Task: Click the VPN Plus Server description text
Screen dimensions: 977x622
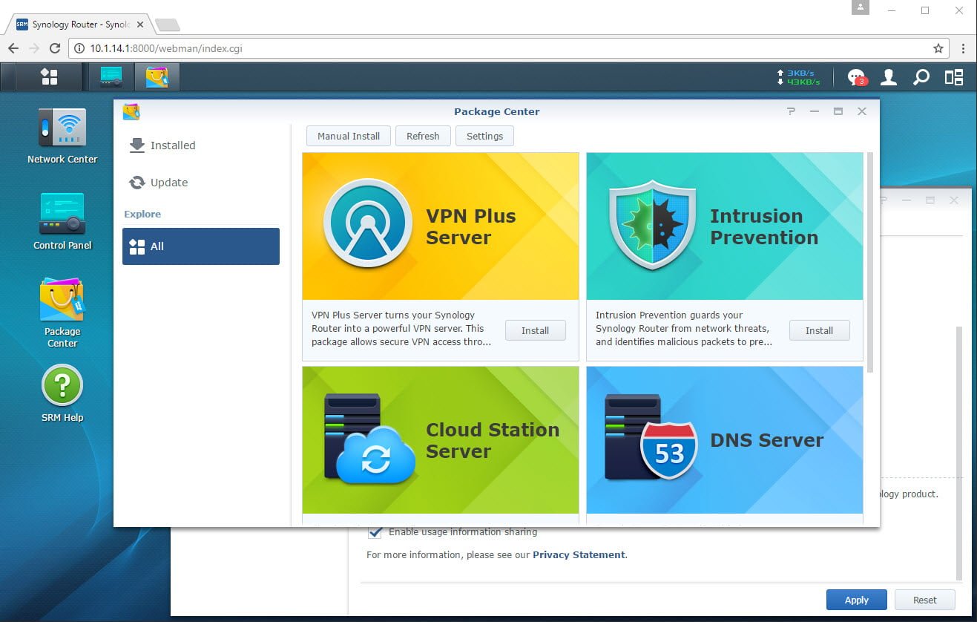Action: pyautogui.click(x=402, y=328)
